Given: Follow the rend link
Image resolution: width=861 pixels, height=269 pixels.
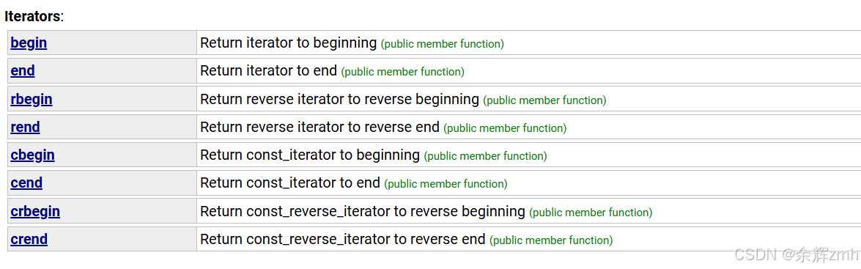Looking at the screenshot, I should pos(25,128).
